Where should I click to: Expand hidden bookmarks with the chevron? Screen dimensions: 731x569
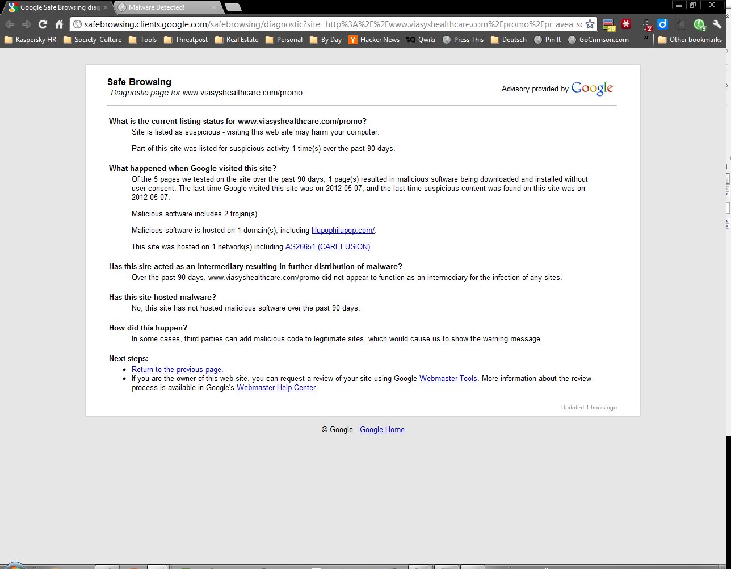coord(646,38)
